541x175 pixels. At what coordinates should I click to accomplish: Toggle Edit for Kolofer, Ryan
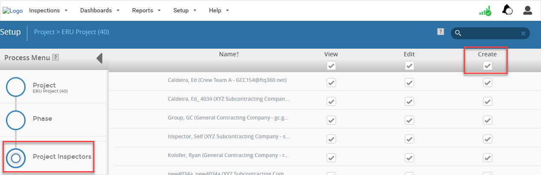click(409, 158)
